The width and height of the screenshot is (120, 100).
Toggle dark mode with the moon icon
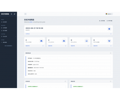(x=11, y=14)
